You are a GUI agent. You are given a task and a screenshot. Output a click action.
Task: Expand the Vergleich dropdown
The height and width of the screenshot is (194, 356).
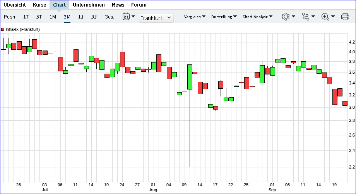coord(195,17)
